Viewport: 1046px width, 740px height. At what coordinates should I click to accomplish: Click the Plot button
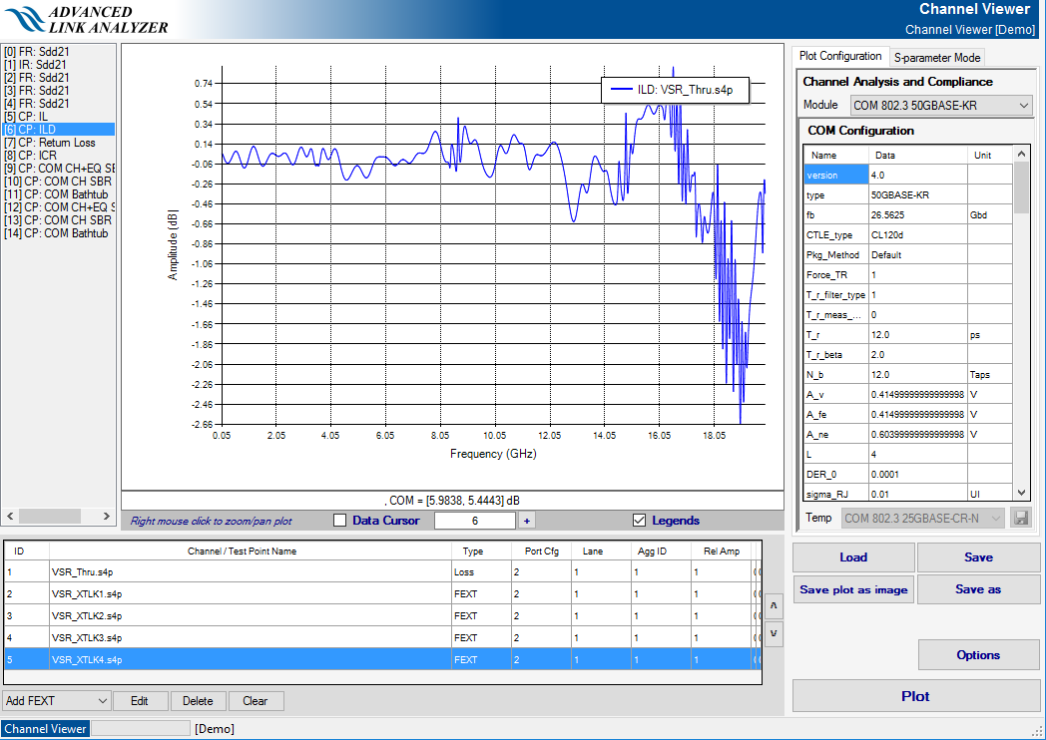[x=915, y=696]
